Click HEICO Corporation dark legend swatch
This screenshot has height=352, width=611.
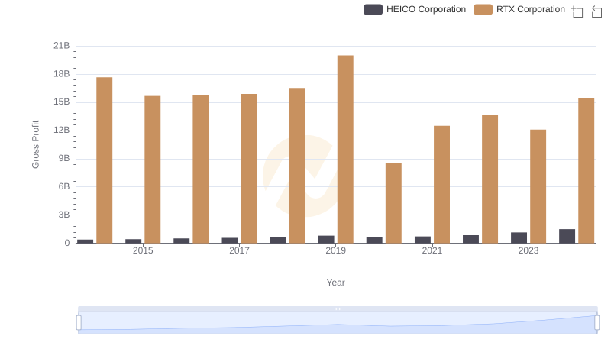[x=373, y=9]
